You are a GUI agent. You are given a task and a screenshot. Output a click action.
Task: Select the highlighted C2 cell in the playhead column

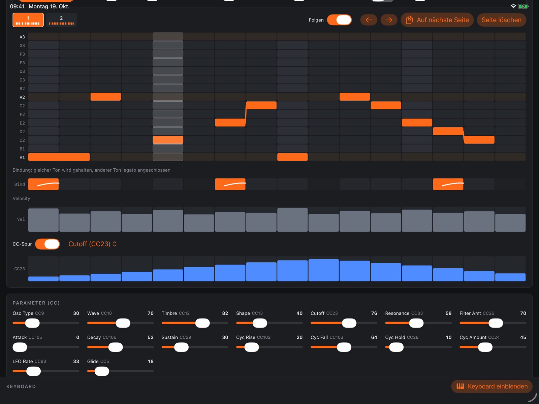point(168,140)
